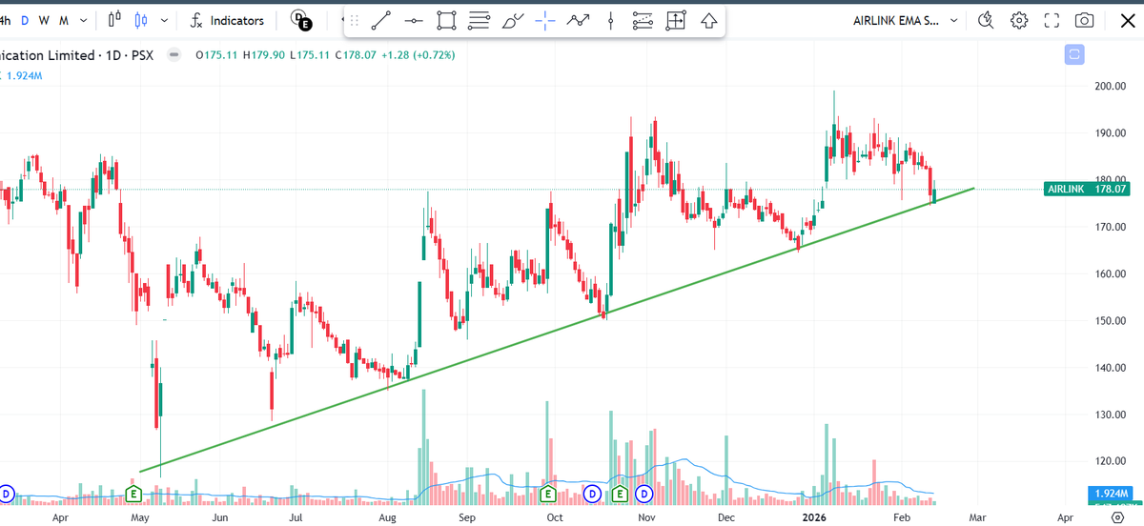The height and width of the screenshot is (526, 1144).
Task: Switch chart style to candles icon
Action: [x=142, y=20]
